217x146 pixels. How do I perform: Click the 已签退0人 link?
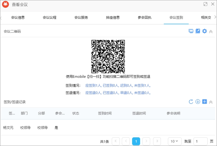tap(111, 93)
